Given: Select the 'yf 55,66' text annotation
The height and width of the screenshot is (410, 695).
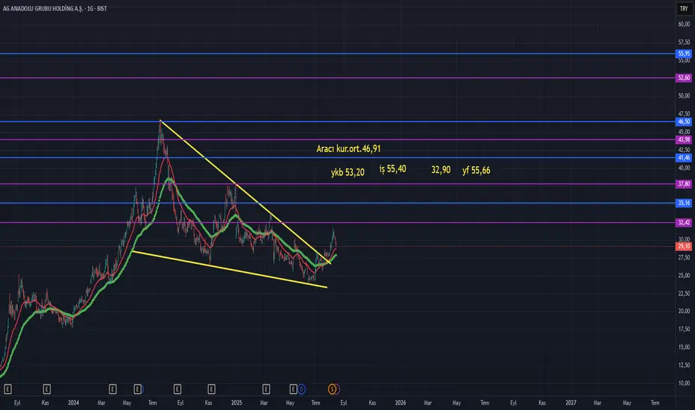Looking at the screenshot, I should point(476,170).
